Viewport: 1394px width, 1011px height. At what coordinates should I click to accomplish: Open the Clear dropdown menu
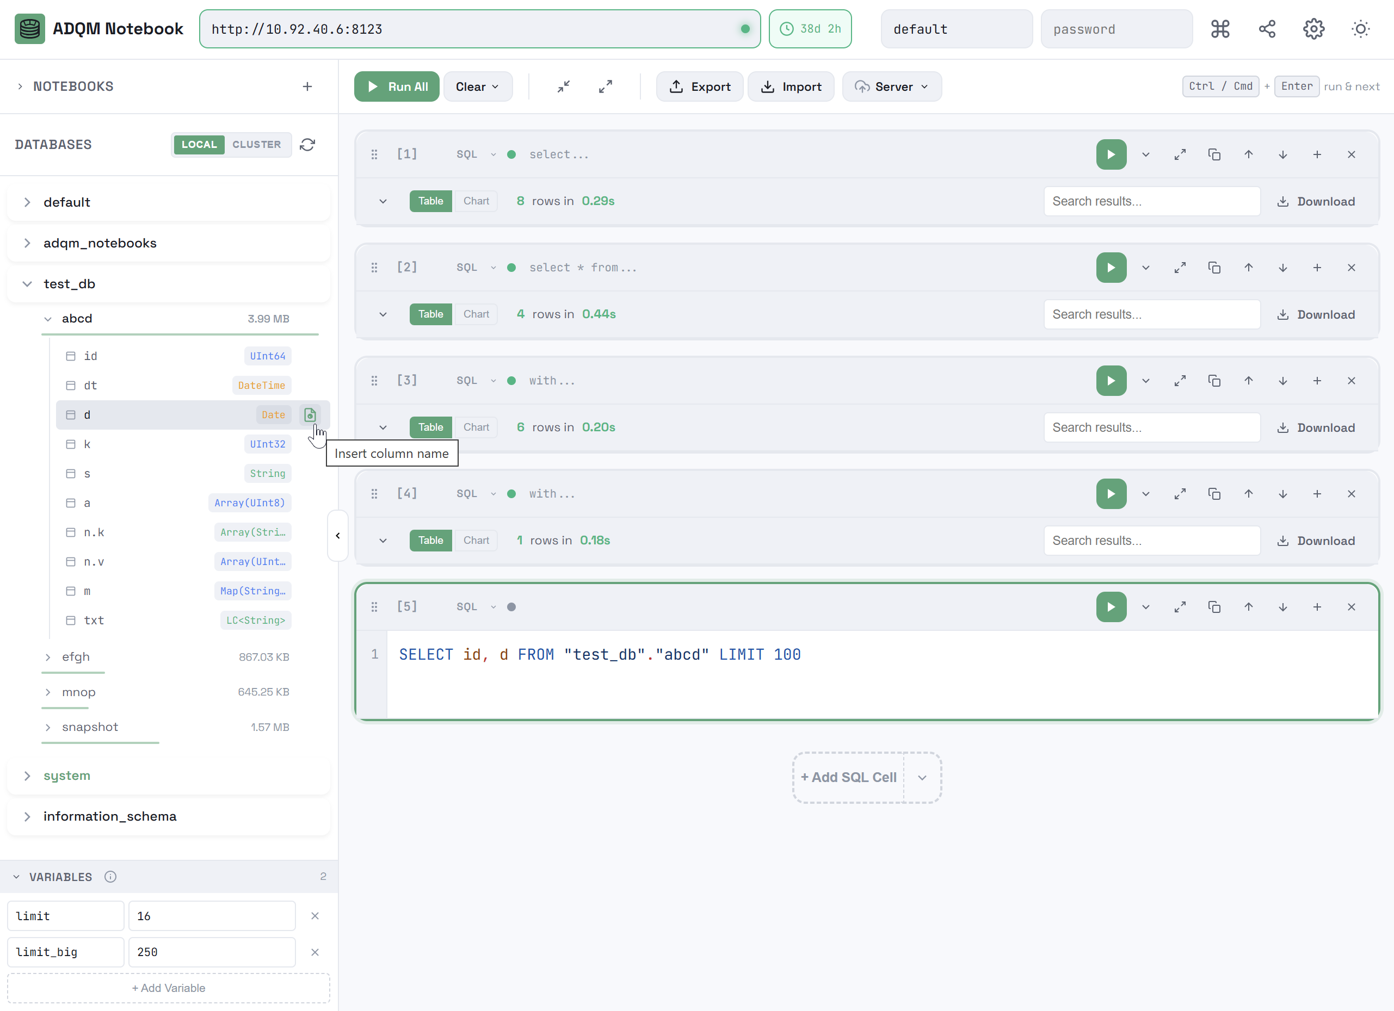click(478, 86)
